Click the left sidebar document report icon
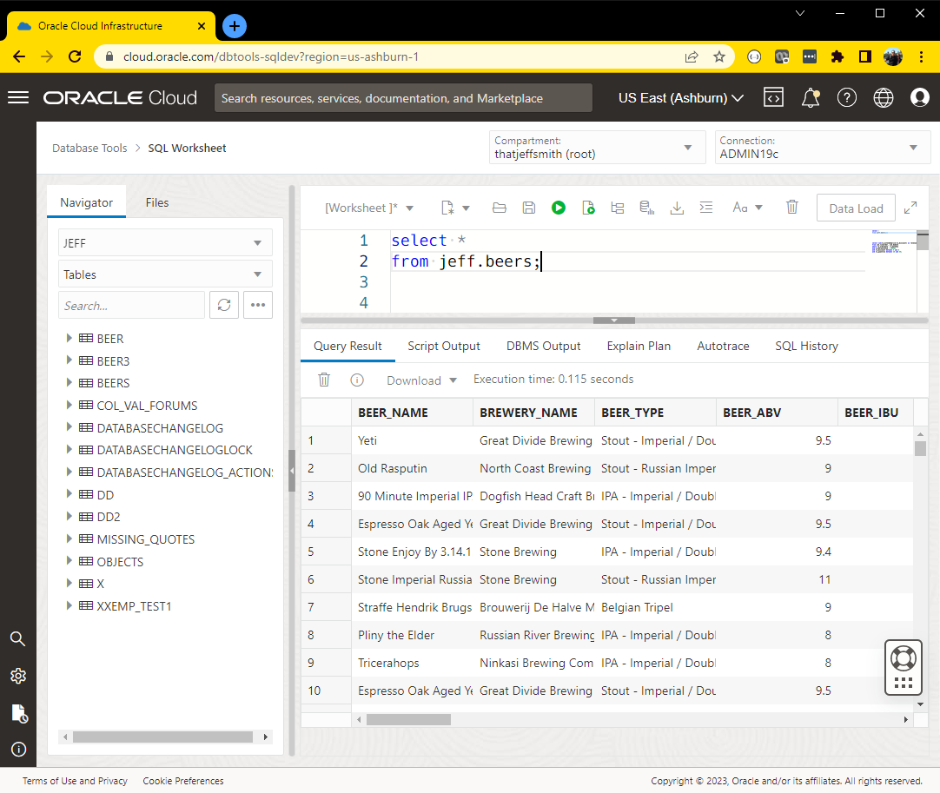This screenshot has height=793, width=940. tap(18, 713)
